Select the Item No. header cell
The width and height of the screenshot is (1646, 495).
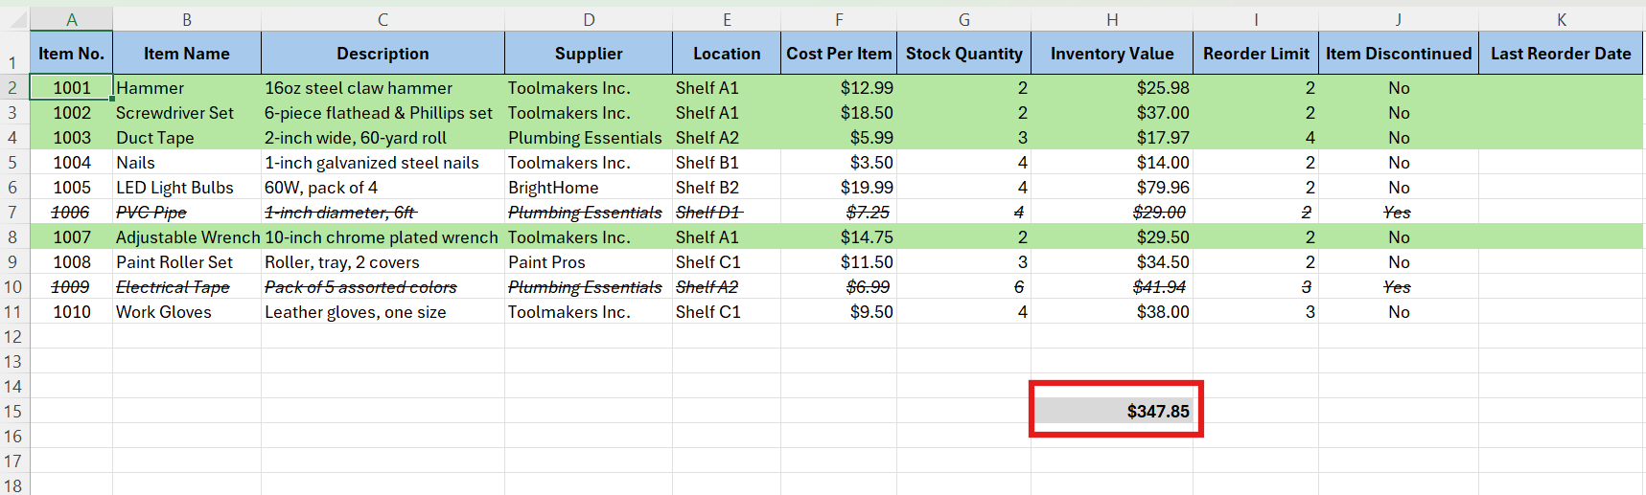pos(72,54)
